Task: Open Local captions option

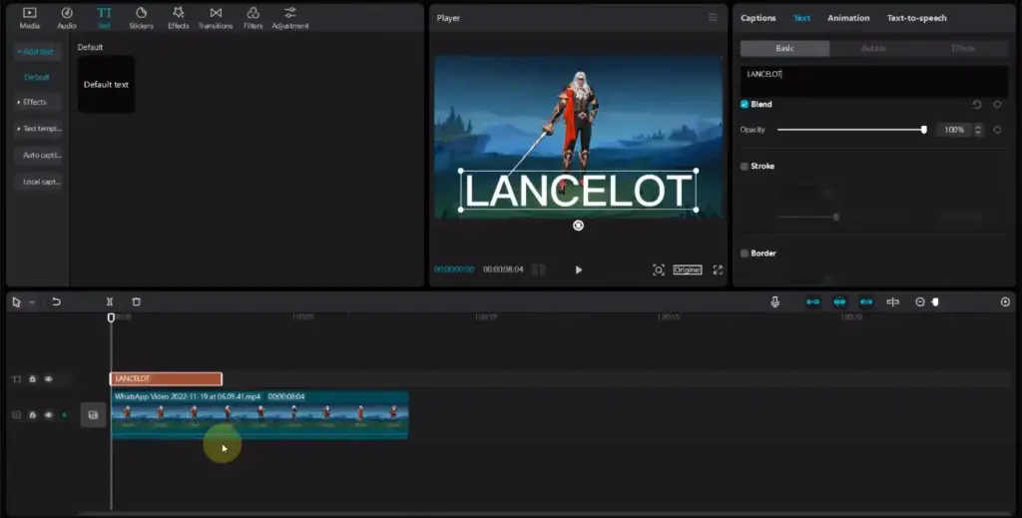Action: coord(38,182)
